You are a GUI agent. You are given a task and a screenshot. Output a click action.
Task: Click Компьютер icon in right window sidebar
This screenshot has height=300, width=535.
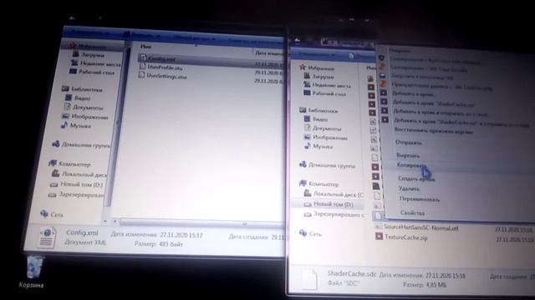pyautogui.click(x=303, y=183)
